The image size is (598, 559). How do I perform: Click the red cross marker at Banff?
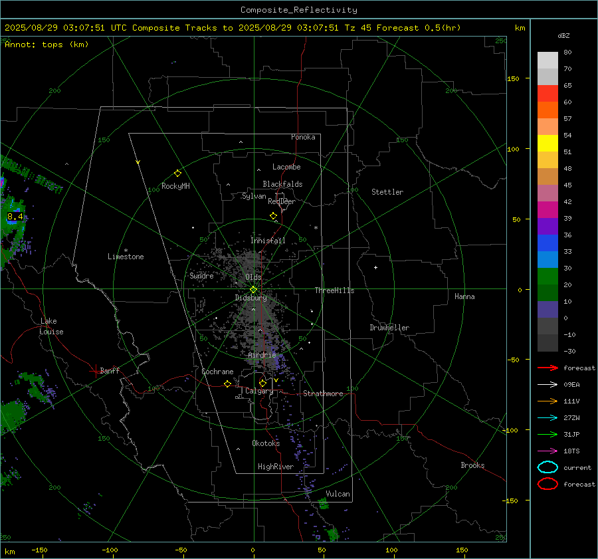tap(94, 371)
